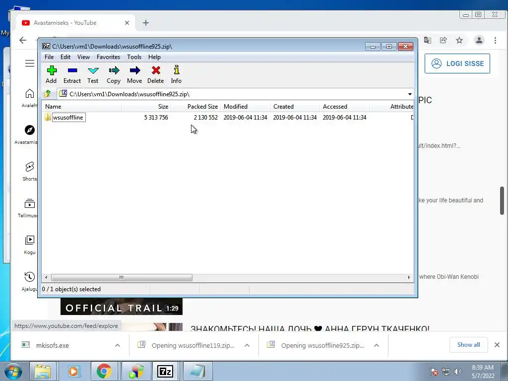Click the Avastamiseks - YouTube browser tab
Image resolution: width=508 pixels, height=381 pixels.
75,23
